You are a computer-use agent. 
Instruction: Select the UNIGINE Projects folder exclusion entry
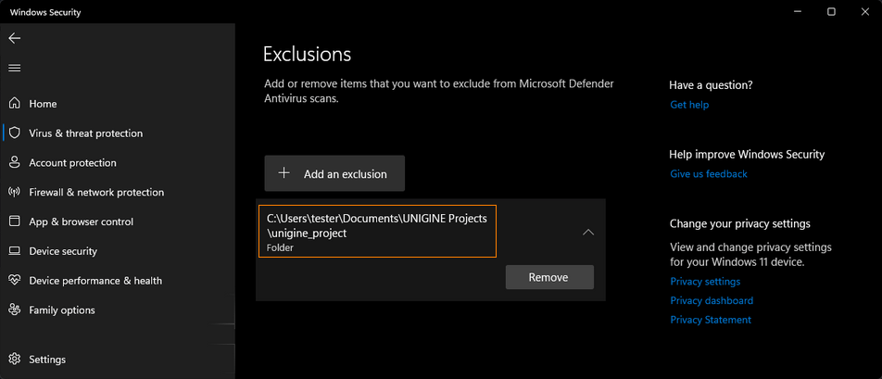pos(377,231)
